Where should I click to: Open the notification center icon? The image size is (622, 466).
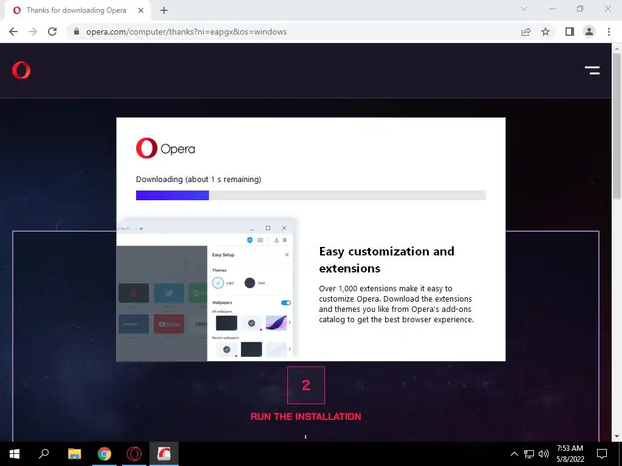pos(602,454)
